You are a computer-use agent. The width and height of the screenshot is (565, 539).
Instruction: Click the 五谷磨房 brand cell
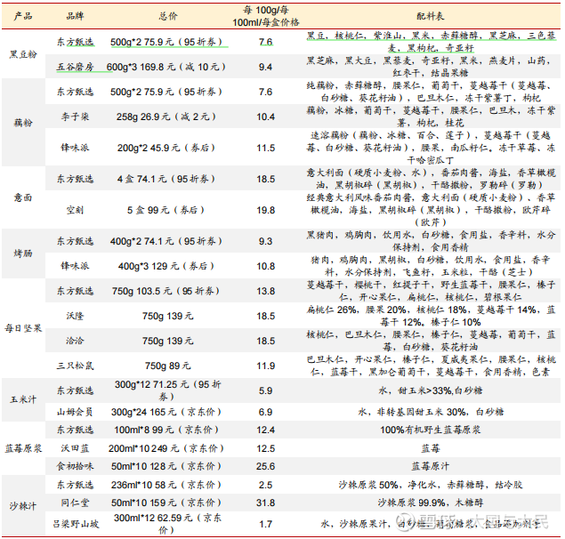[75, 67]
